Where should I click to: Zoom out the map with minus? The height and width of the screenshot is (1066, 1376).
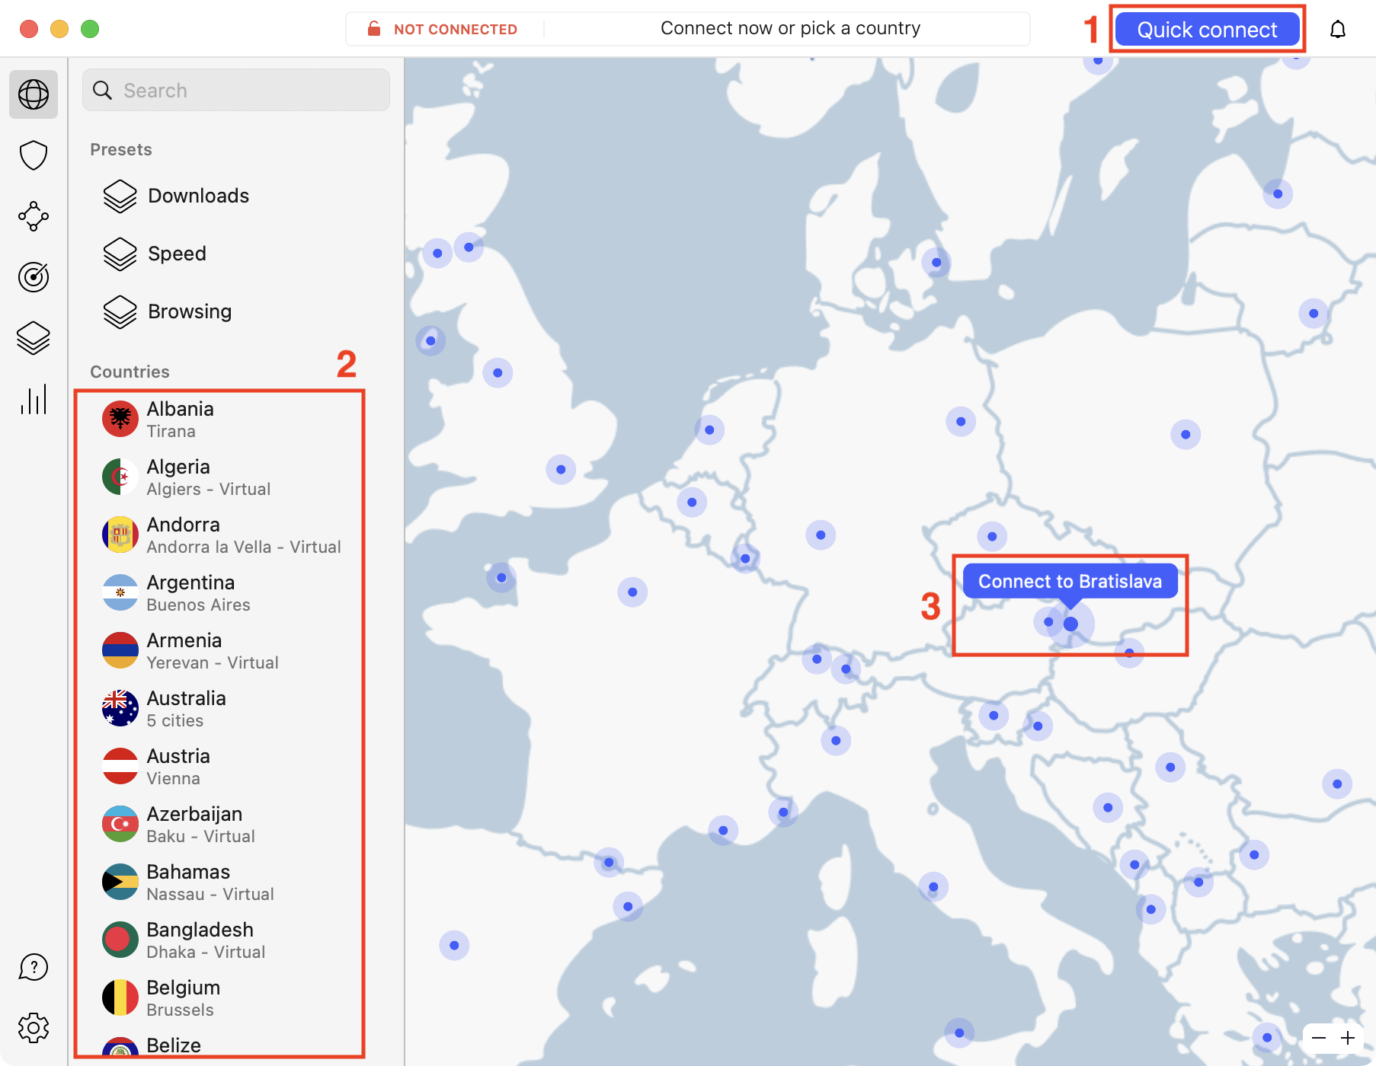pyautogui.click(x=1319, y=1038)
